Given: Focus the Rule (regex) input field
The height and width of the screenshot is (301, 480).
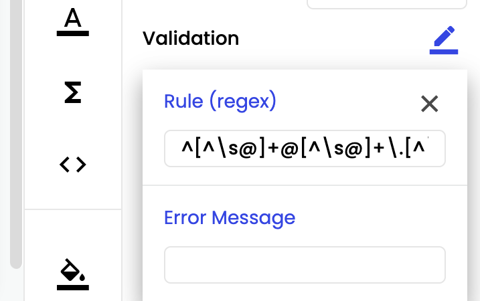Looking at the screenshot, I should (x=305, y=148).
